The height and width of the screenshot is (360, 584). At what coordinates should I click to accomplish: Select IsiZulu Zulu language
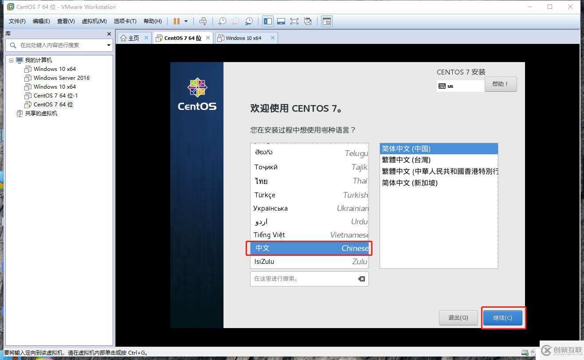click(x=310, y=262)
